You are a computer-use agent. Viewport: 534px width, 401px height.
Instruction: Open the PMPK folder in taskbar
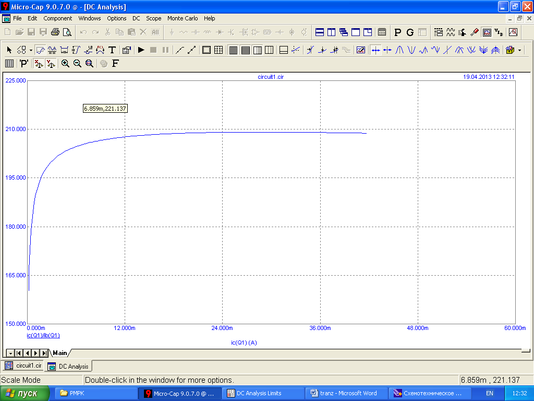(96, 393)
